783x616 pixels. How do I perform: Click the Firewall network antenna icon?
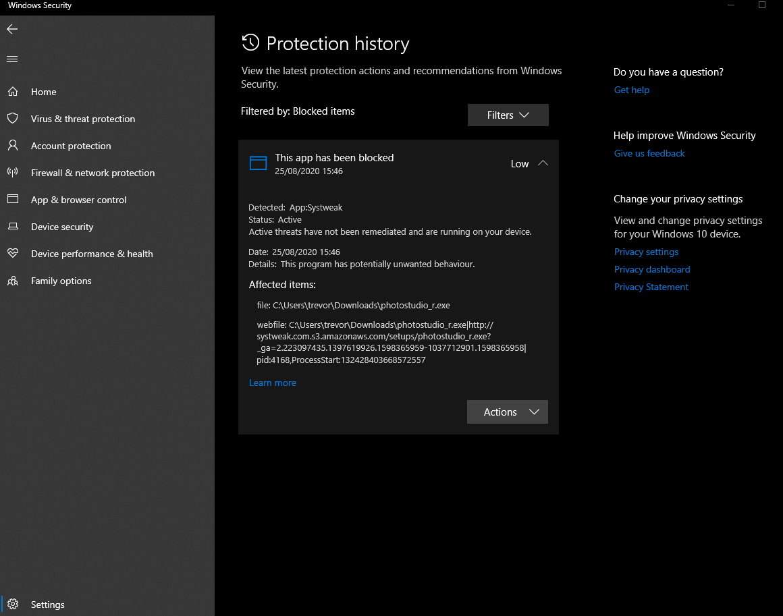[x=13, y=172]
